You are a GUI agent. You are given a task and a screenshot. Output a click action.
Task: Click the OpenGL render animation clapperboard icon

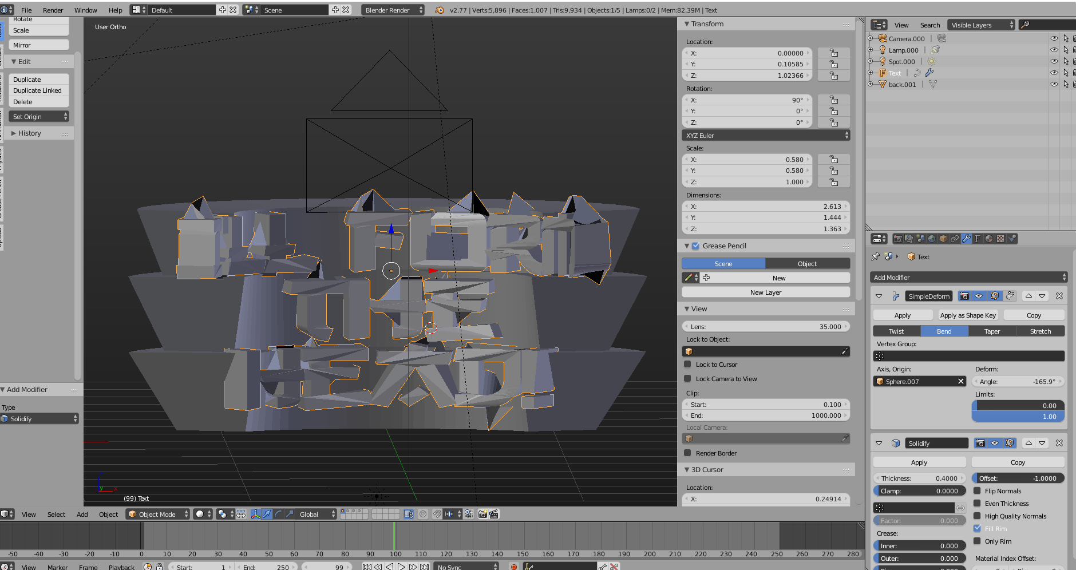(x=494, y=514)
